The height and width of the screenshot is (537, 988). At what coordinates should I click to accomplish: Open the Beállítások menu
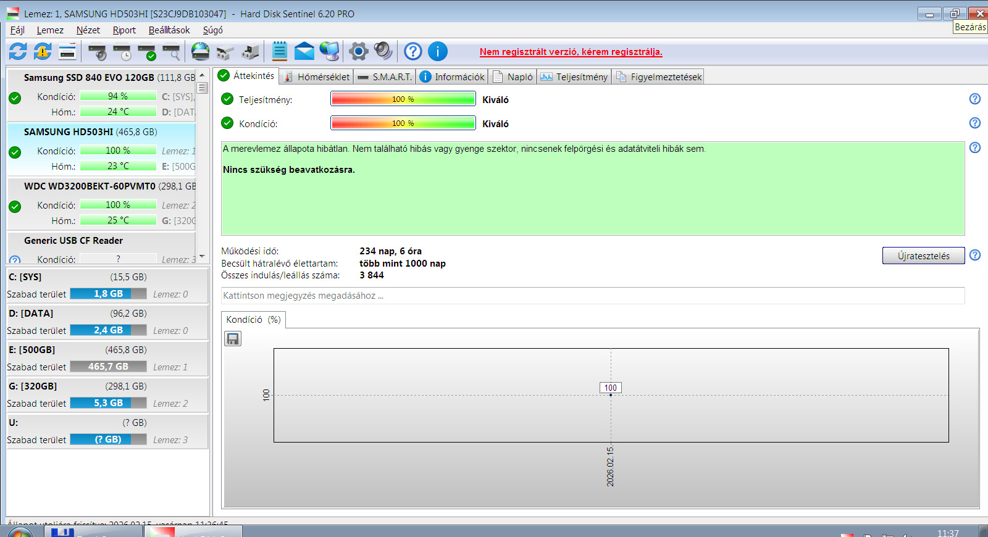169,30
